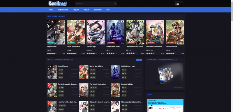233x112 pixels.
Task: Click I Am Player Who Suck Alone thumbnail
Action: (52, 106)
